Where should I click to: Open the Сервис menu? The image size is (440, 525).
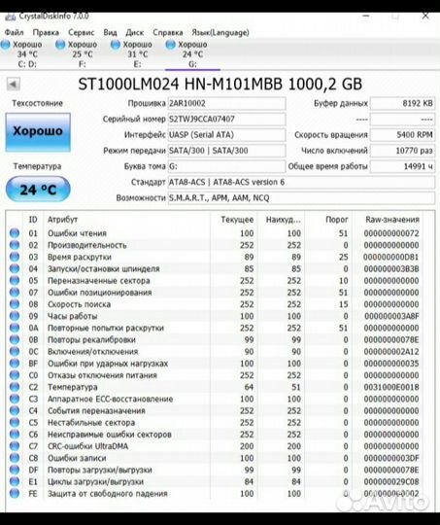point(82,32)
